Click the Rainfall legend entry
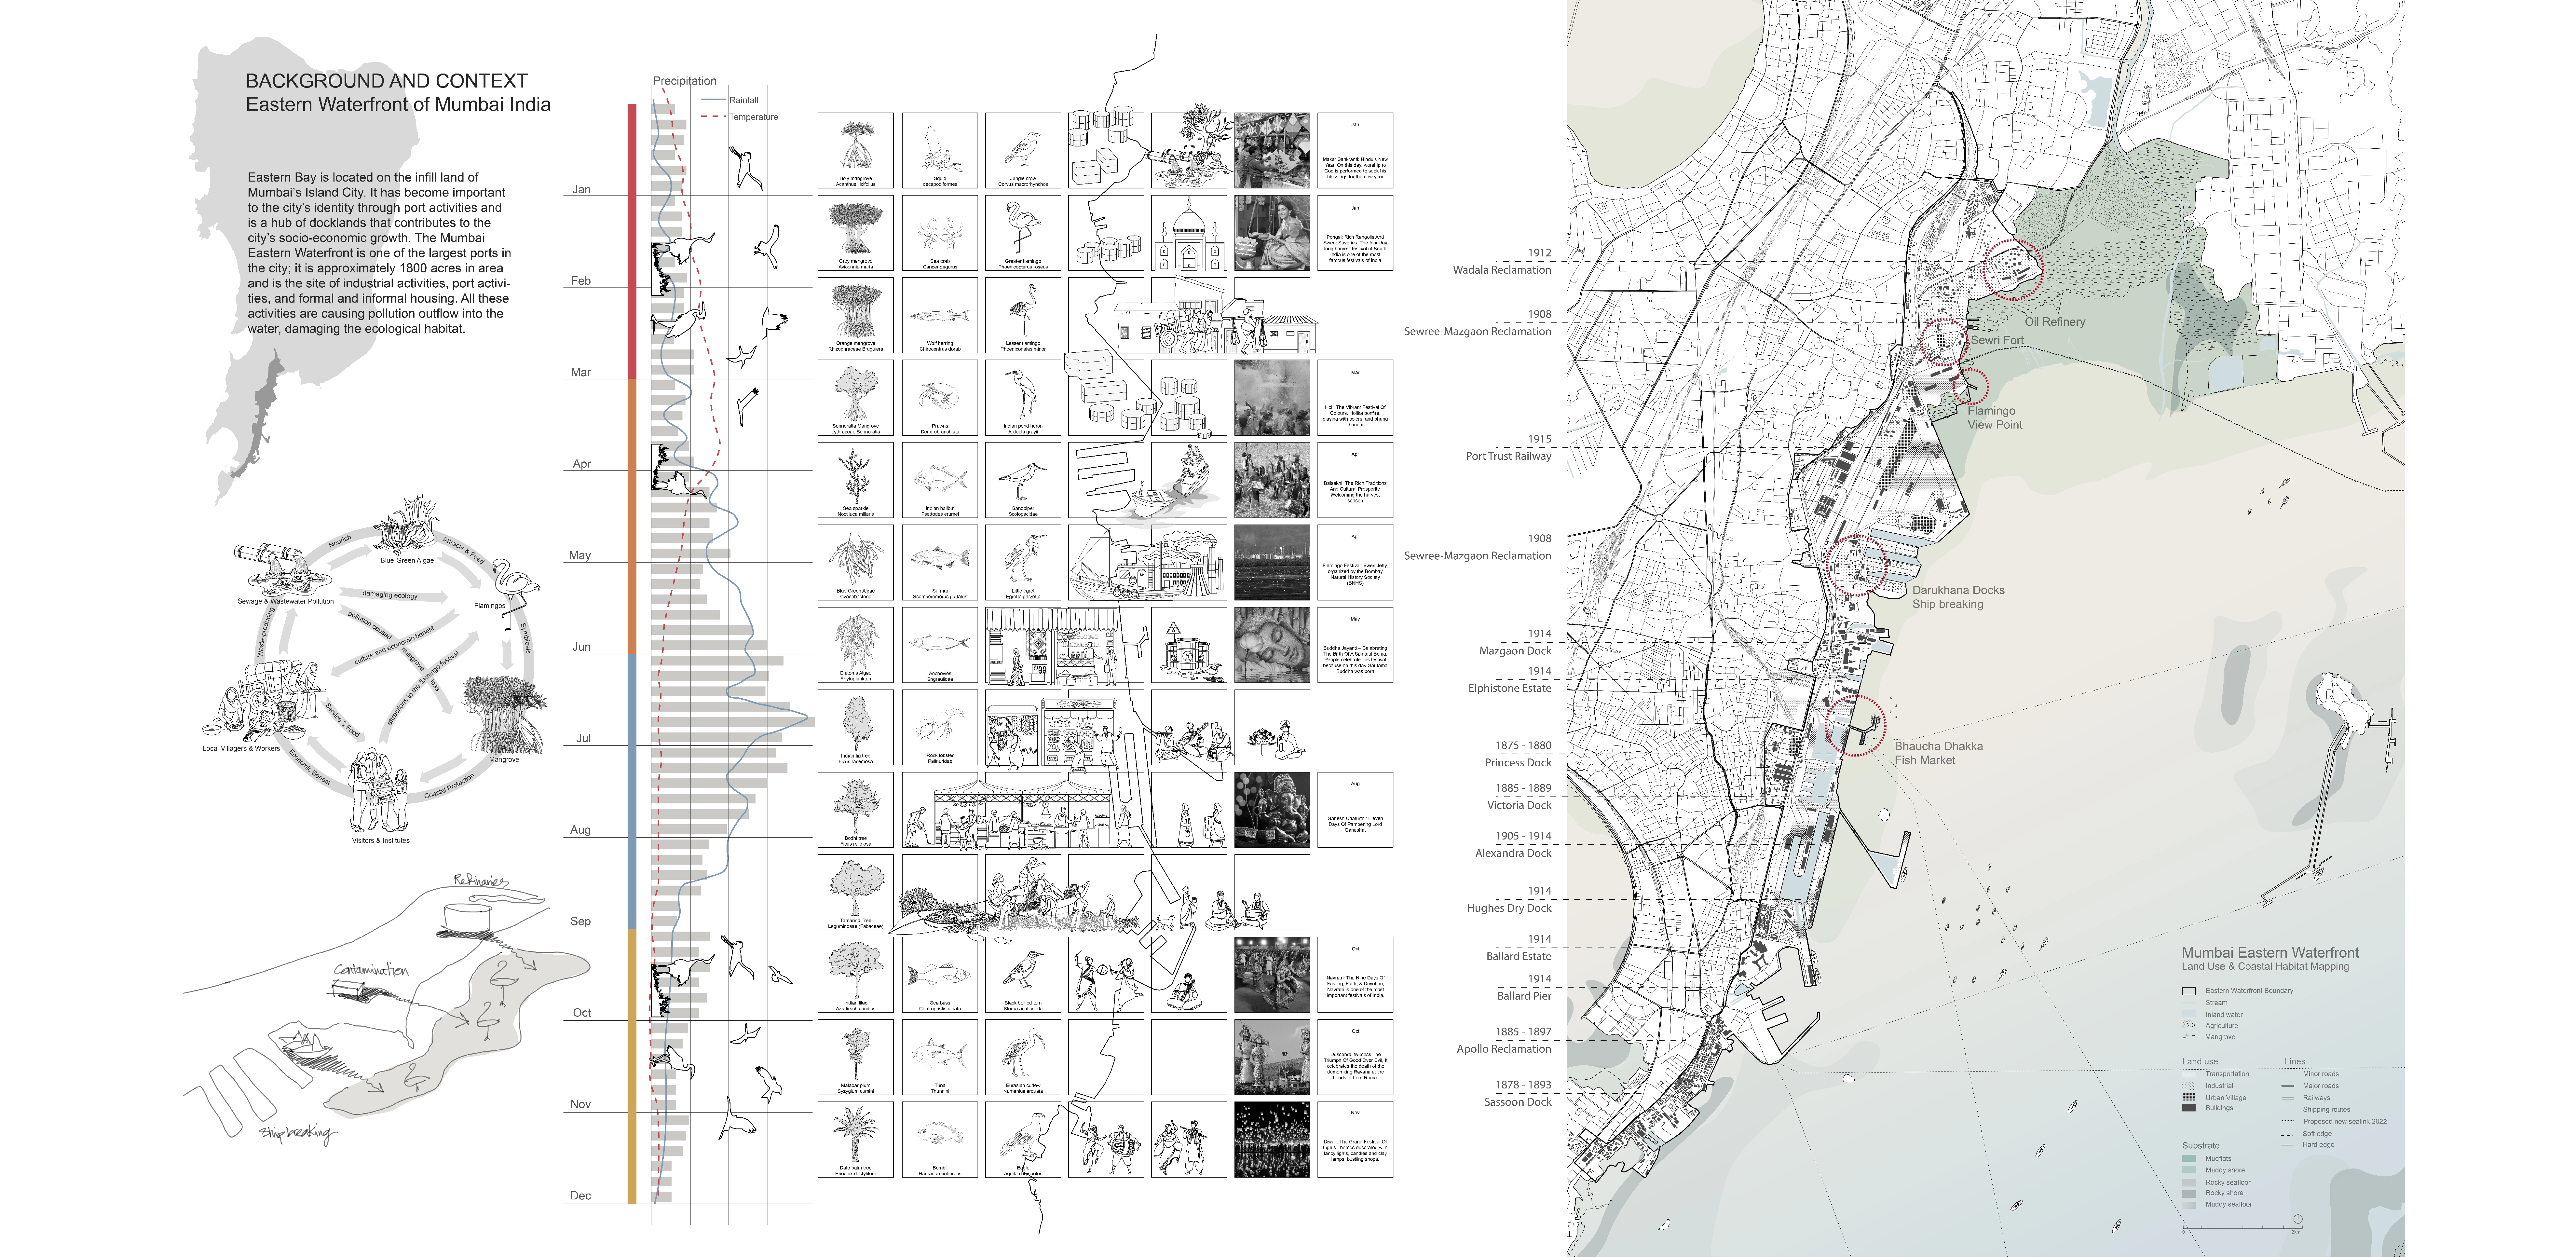The height and width of the screenshot is (1257, 2576). point(743,100)
